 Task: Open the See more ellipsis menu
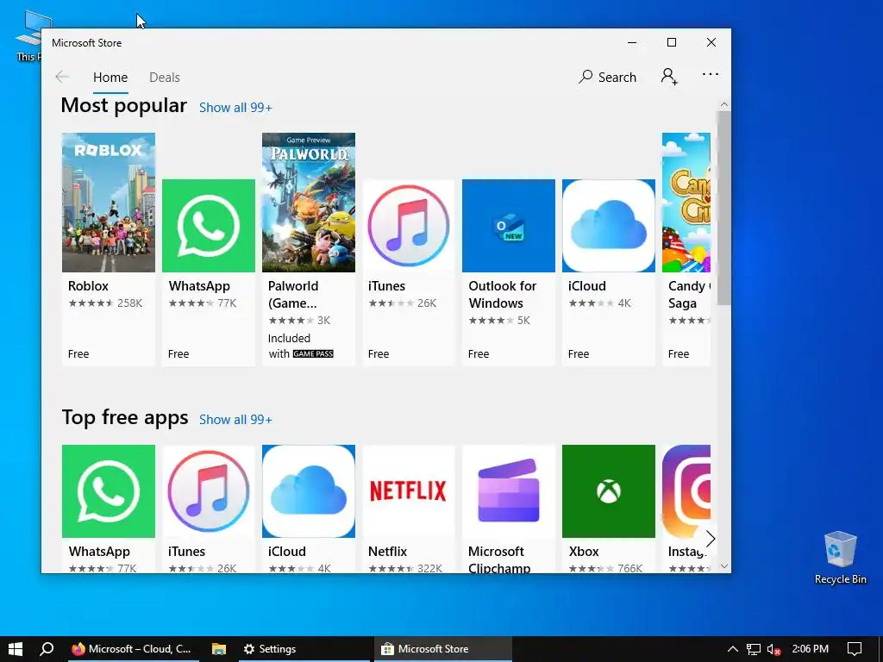tap(711, 74)
